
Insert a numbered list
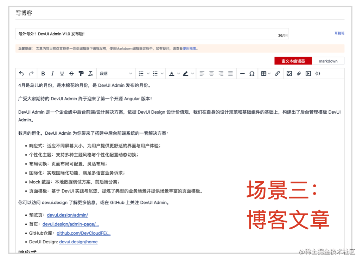point(141,74)
